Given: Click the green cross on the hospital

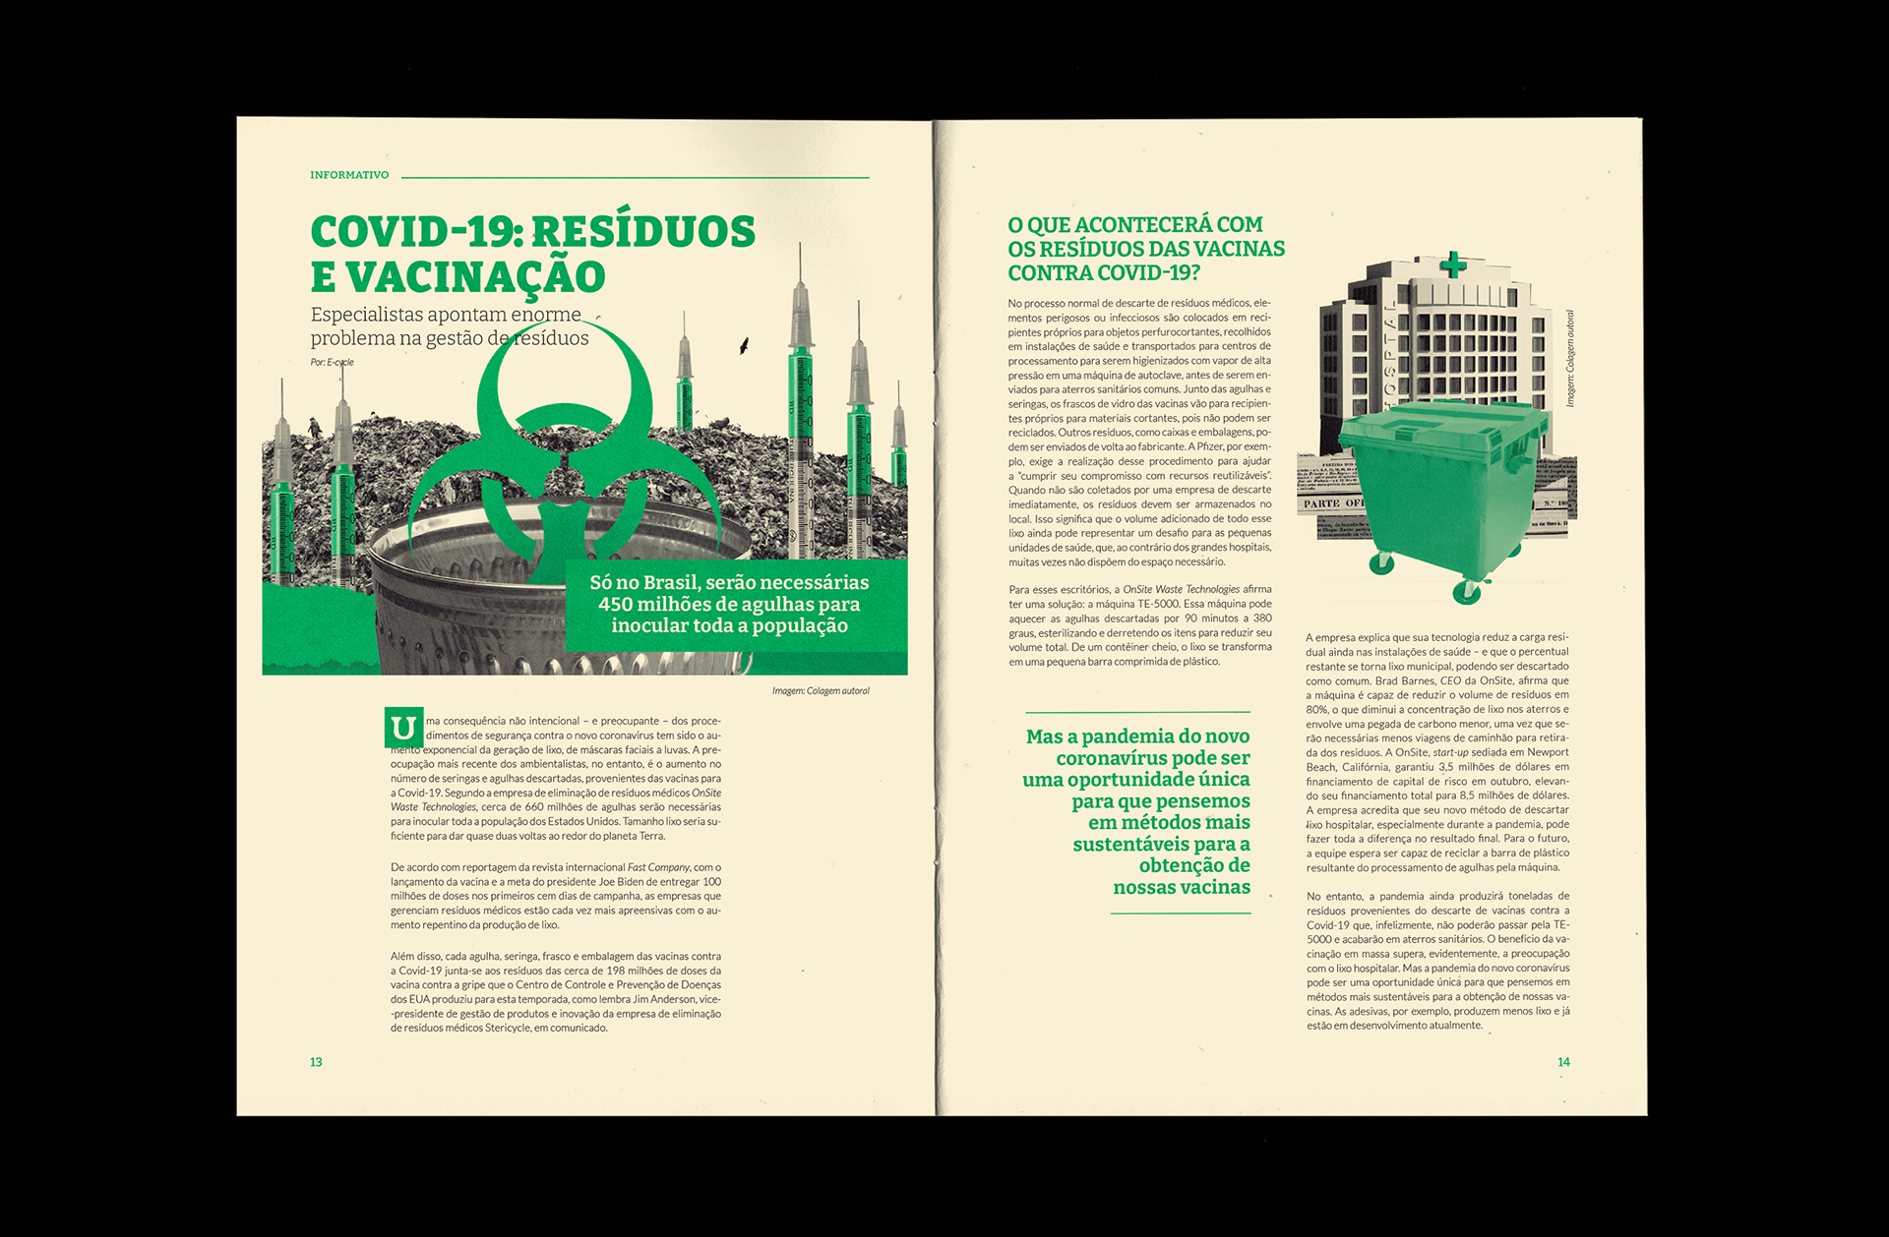Looking at the screenshot, I should [1452, 264].
